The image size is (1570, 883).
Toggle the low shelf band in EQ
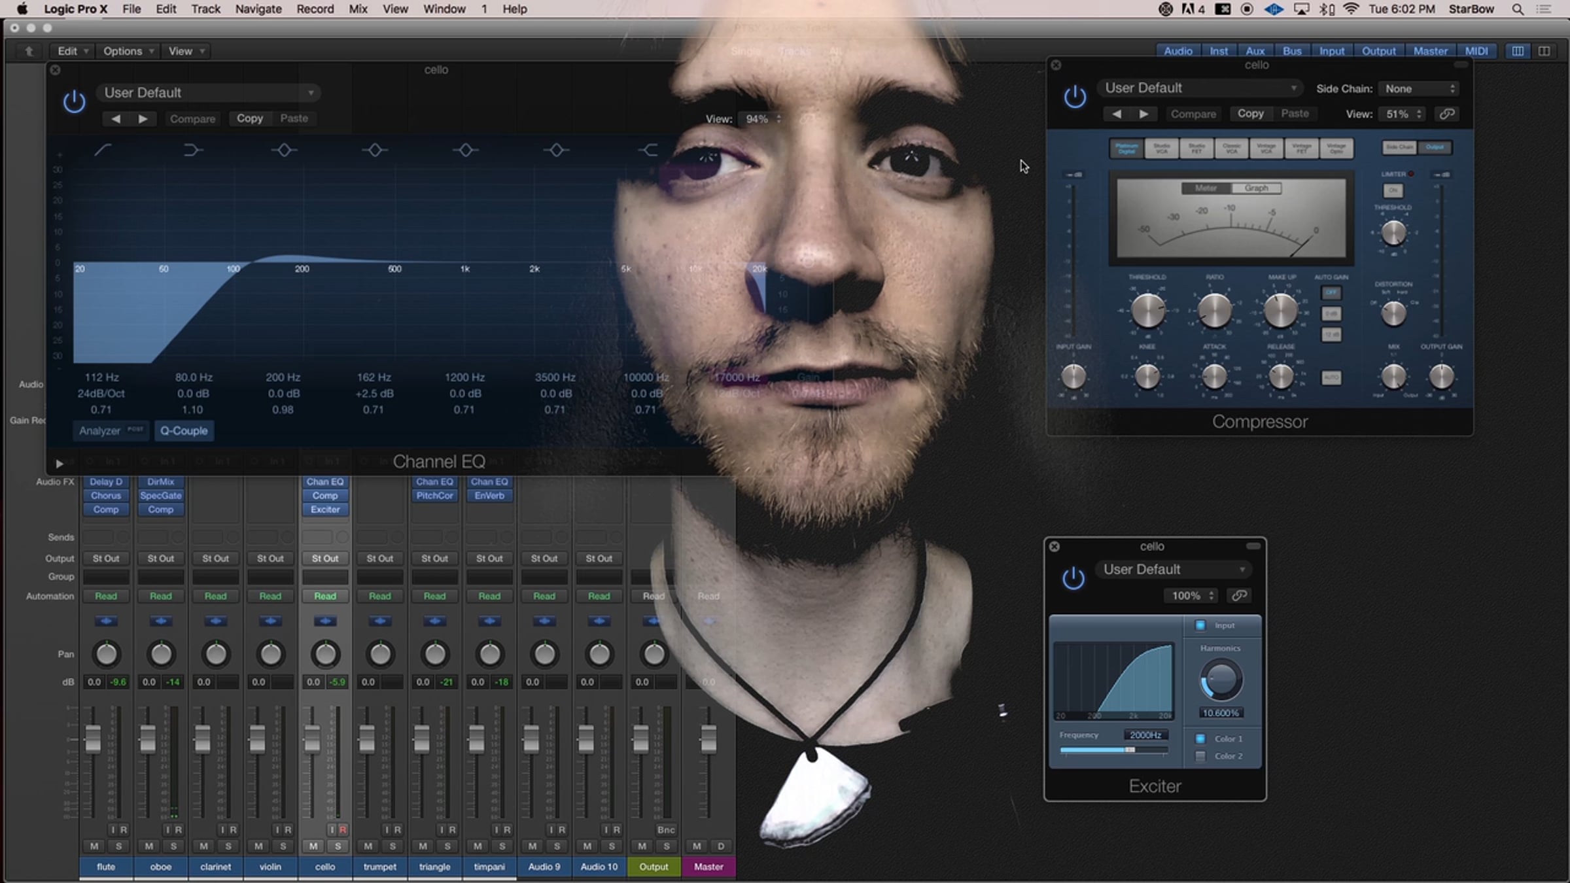click(193, 150)
